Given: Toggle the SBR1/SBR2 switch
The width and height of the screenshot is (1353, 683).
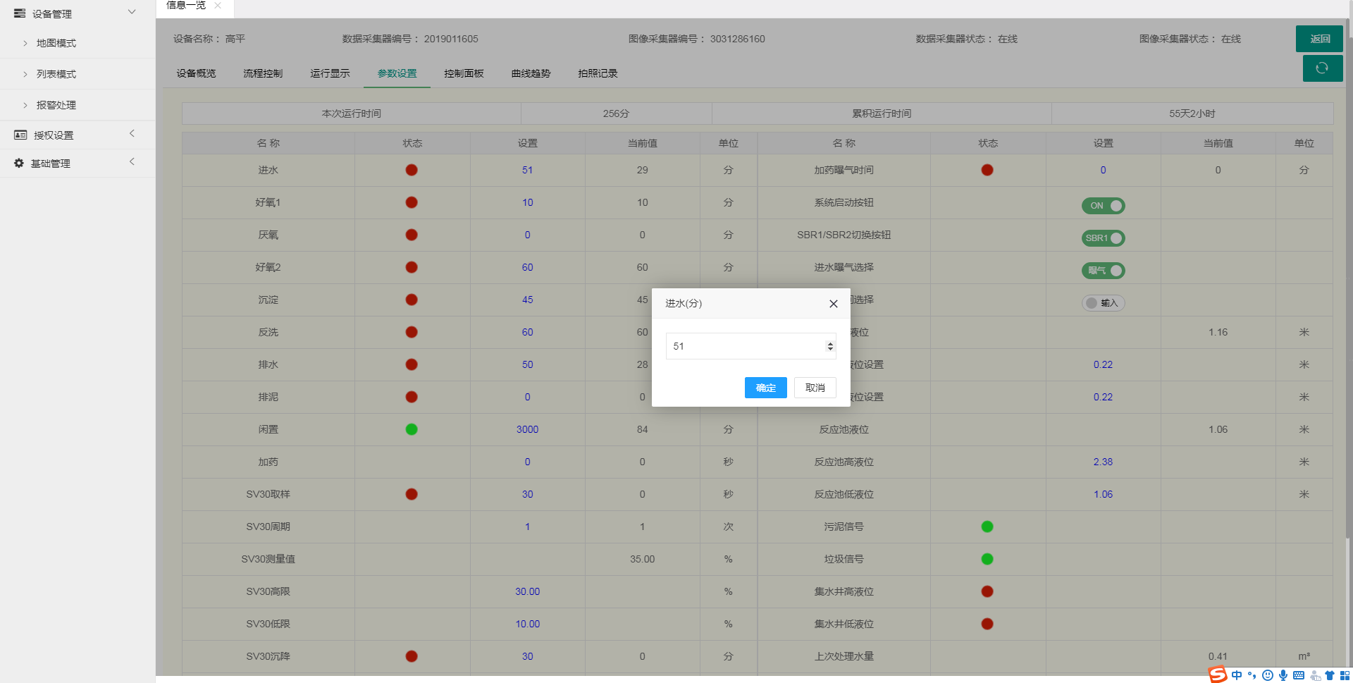Looking at the screenshot, I should (x=1103, y=238).
